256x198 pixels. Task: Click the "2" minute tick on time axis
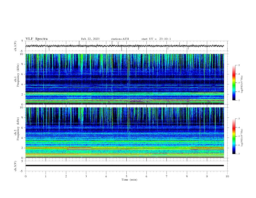[66, 176]
